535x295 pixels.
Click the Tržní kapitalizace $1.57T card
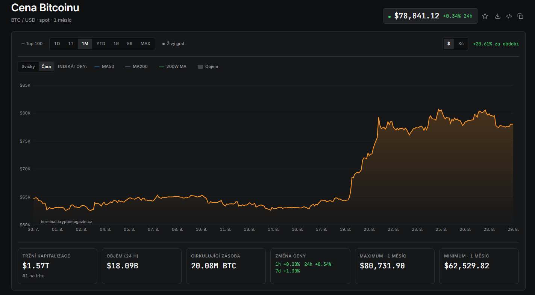coord(57,266)
